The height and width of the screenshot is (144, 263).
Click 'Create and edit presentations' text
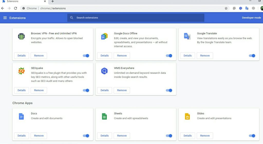tap(214, 118)
